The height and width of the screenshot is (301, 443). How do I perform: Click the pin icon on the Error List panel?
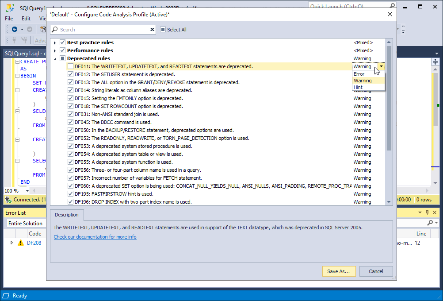click(x=427, y=213)
